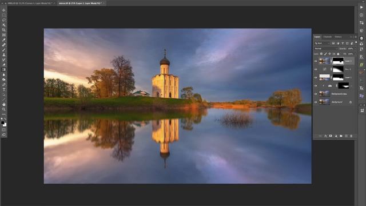Select the Pen tool

tap(4, 85)
